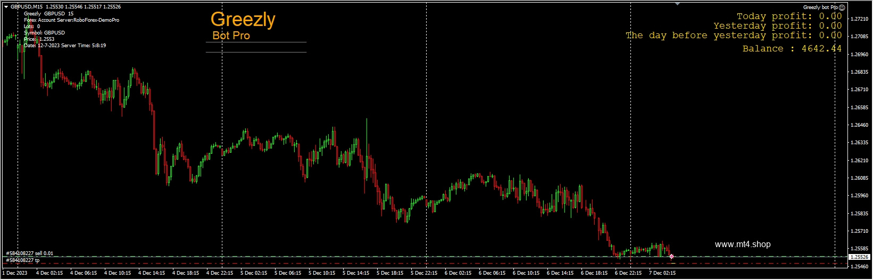Click 'Today profit: 0.00' label
The image size is (873, 280).
coord(789,16)
